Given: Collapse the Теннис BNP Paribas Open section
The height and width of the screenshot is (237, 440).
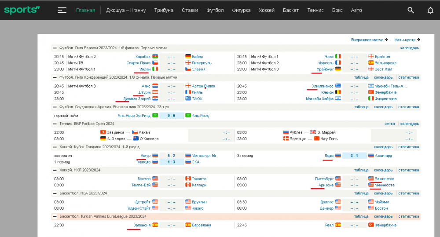Looking at the screenshot, I should click(x=55, y=124).
